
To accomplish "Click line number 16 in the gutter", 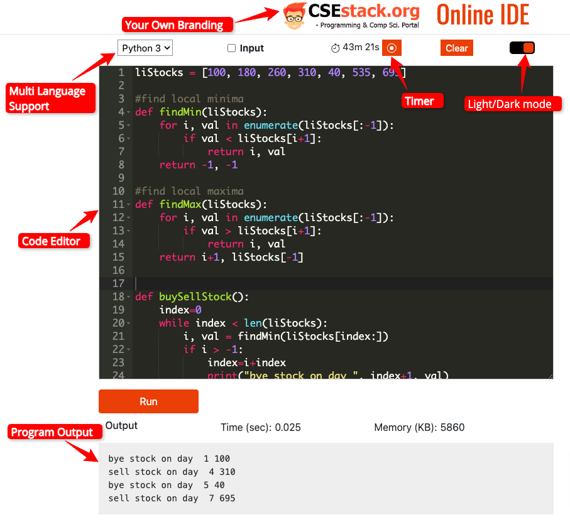I will click(x=119, y=270).
